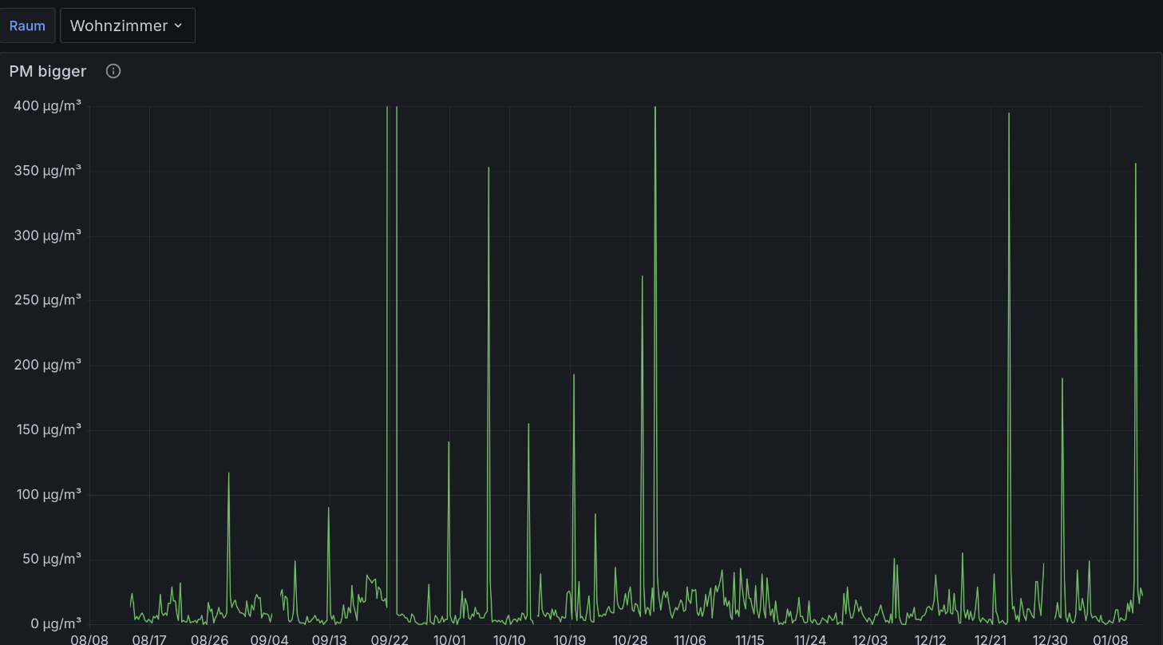
Task: Click the 11/24 date label
Action: (x=810, y=640)
